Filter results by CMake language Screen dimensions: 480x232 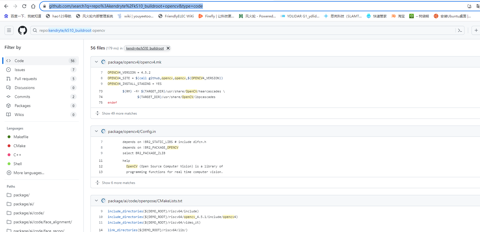click(x=19, y=146)
